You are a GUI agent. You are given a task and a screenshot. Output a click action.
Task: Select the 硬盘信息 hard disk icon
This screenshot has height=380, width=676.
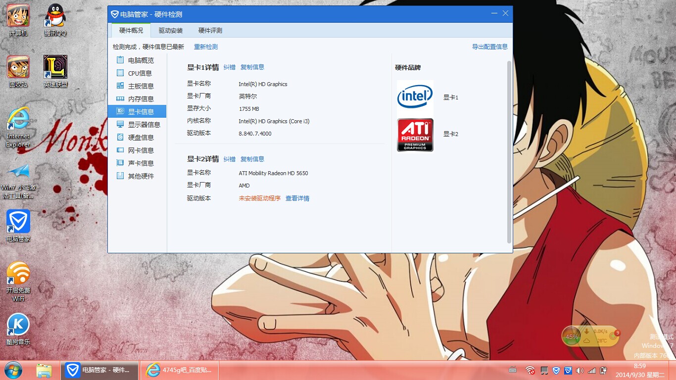120,137
